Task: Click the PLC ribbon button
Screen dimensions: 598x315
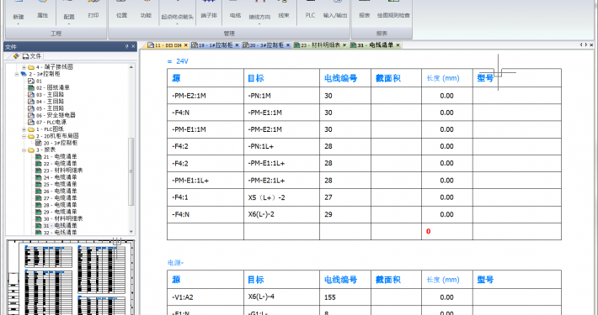Action: pos(310,9)
